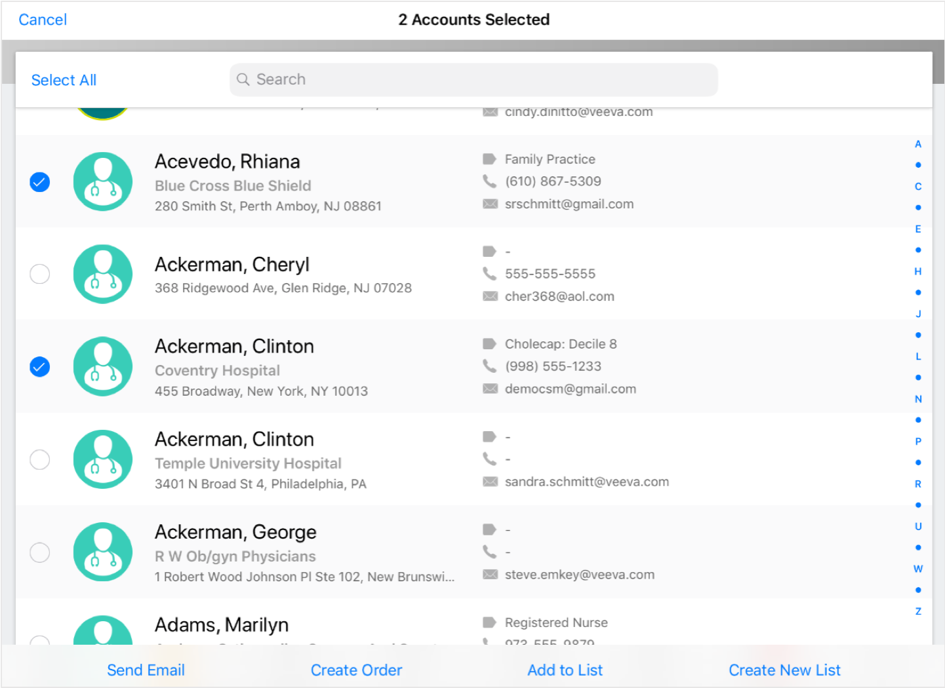
Task: Click Cheryl Ackerman's doctor avatar icon
Action: tap(103, 274)
